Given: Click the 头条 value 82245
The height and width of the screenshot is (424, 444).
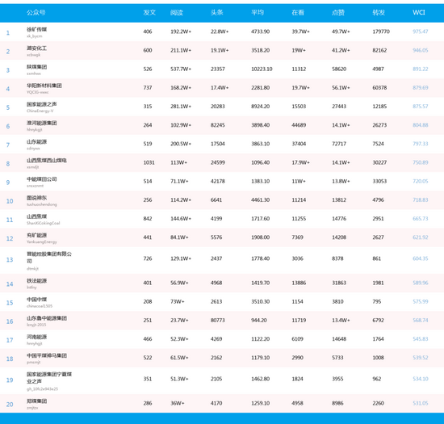Looking at the screenshot, I should (x=217, y=125).
